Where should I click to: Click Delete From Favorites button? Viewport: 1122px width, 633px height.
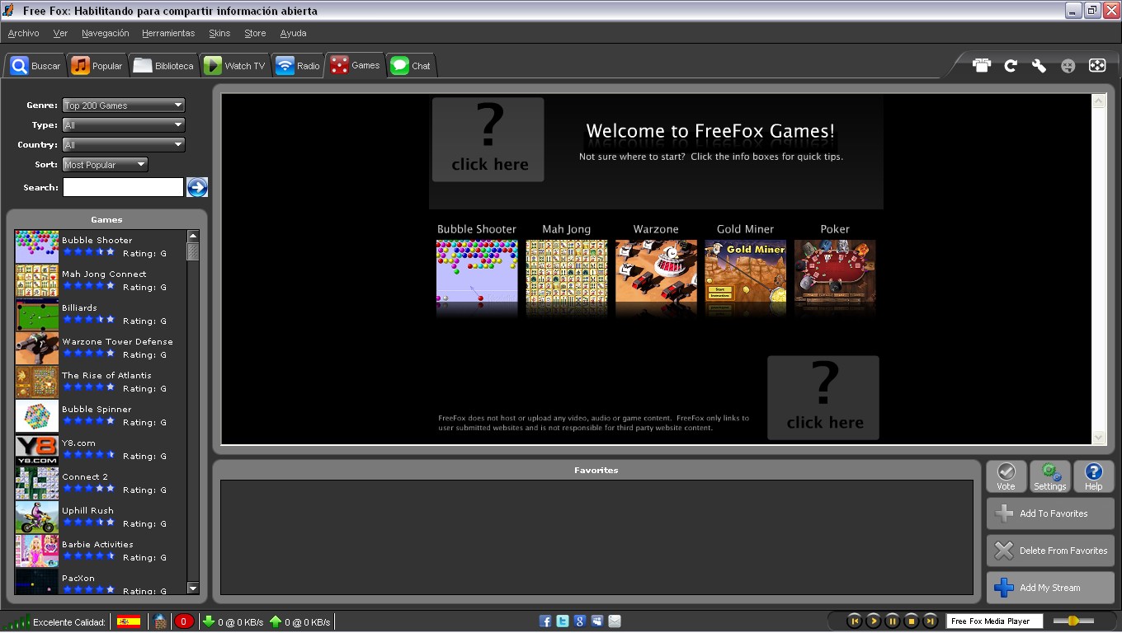1050,551
